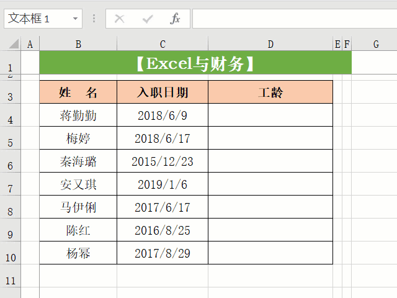Select the date cell 2018/6/17
This screenshot has height=298, width=397.
pyautogui.click(x=163, y=138)
